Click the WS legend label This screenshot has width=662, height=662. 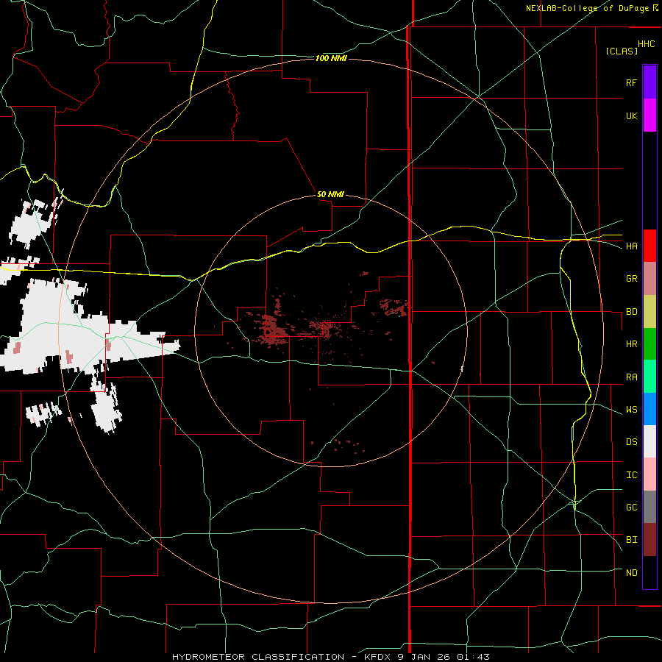point(631,410)
